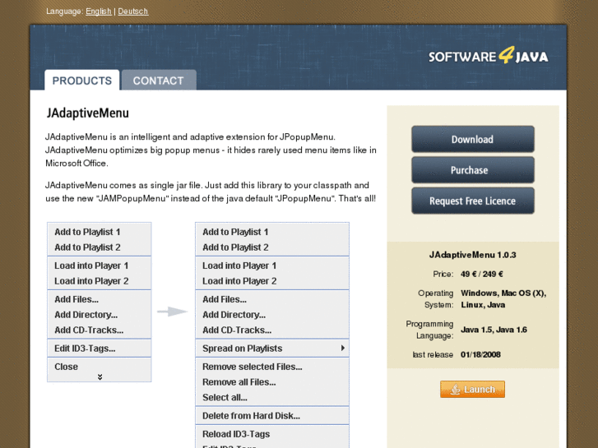This screenshot has height=448, width=598.
Task: Launch the JAdaptiveMenu demo
Action: [x=472, y=389]
